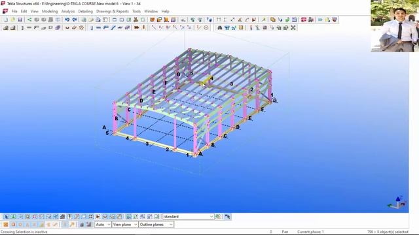This screenshot has height=235, width=419.
Task: Click the 'Pan' status bar entry
Action: point(285,232)
